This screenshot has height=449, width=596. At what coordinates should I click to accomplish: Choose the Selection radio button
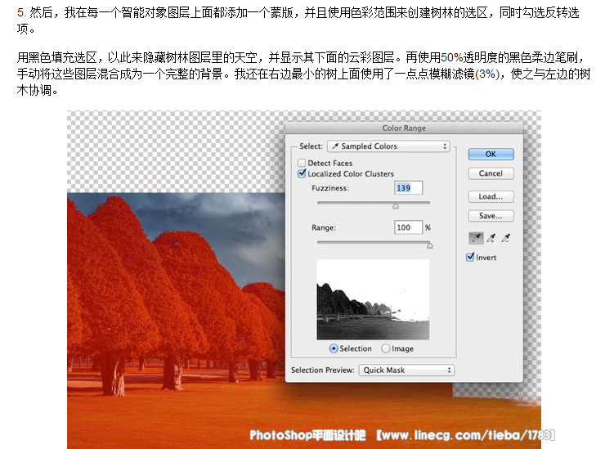[x=334, y=348]
